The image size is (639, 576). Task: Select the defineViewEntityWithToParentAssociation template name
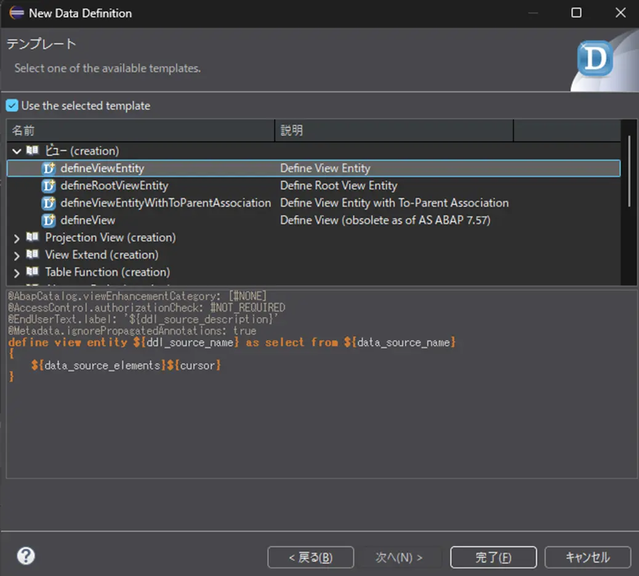(x=166, y=203)
